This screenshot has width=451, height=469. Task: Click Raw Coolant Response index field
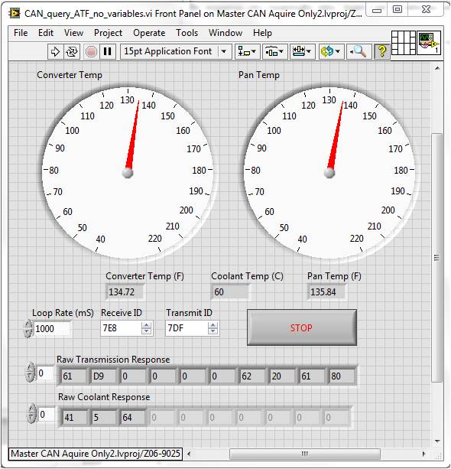pyautogui.click(x=47, y=415)
